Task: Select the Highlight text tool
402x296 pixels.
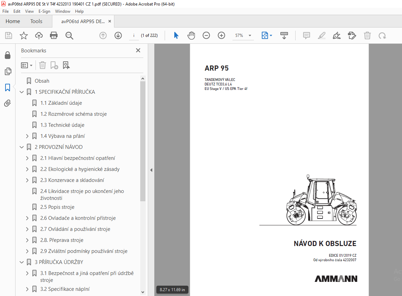Action: click(x=321, y=35)
